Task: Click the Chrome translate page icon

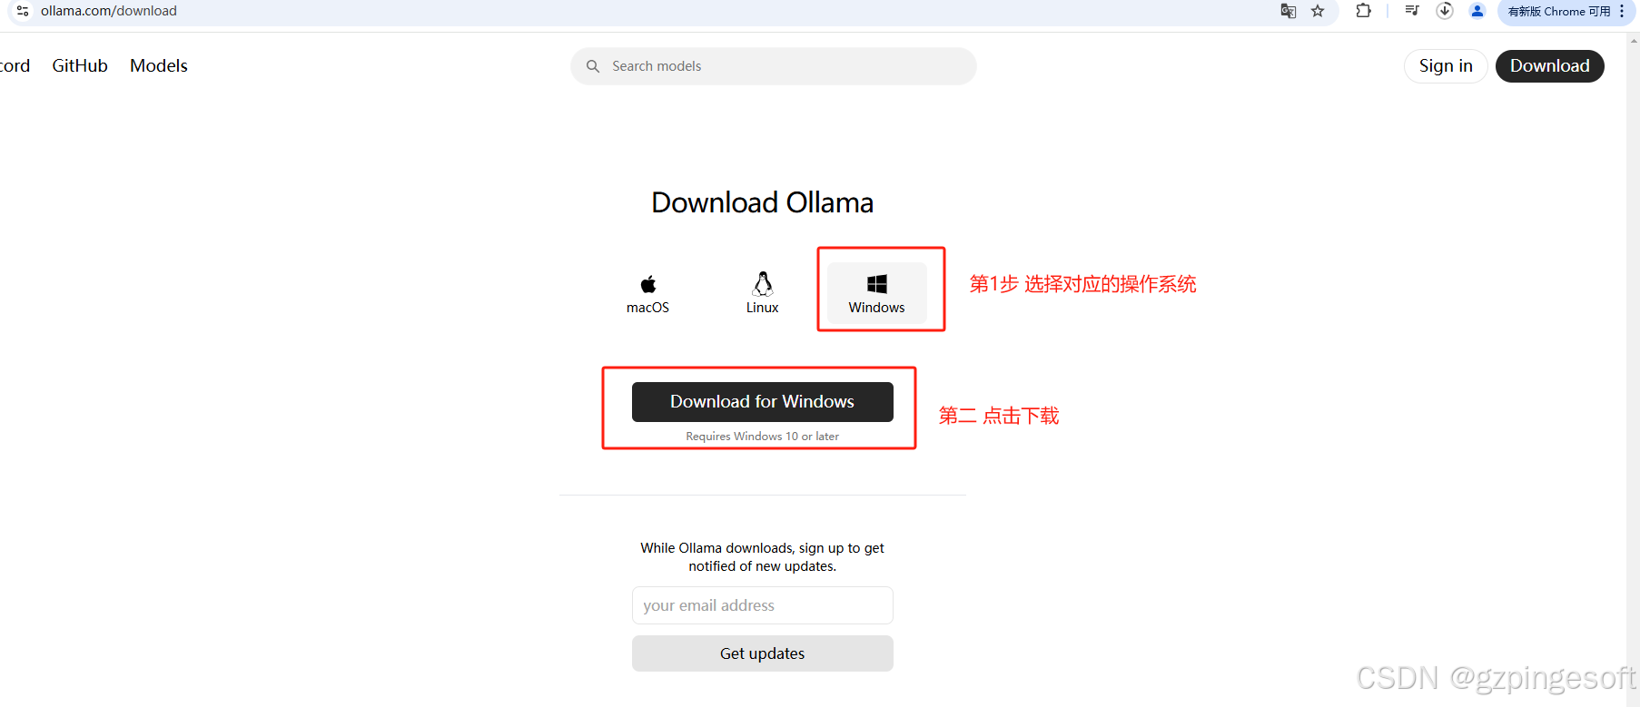Action: (1288, 11)
